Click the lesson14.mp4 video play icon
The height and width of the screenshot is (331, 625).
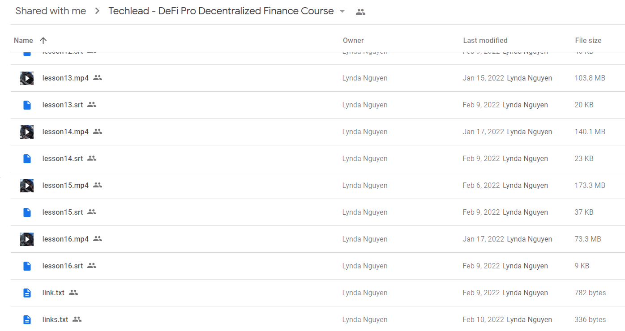point(27,132)
